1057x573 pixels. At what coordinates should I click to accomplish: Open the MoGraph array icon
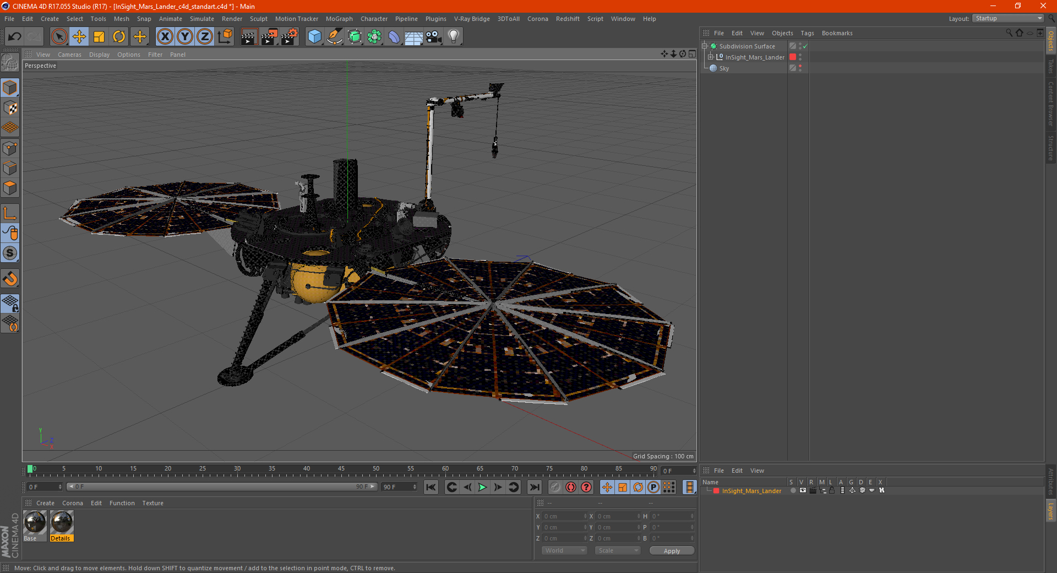pyautogui.click(x=374, y=37)
